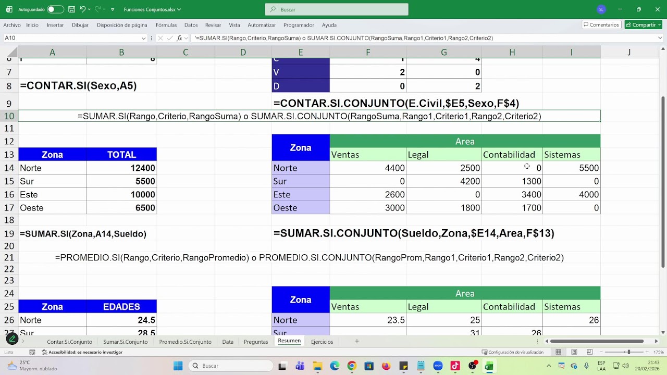This screenshot has width=667, height=375.
Task: Open the Customize Quick Access Toolbar dropdown
Action: click(x=113, y=9)
